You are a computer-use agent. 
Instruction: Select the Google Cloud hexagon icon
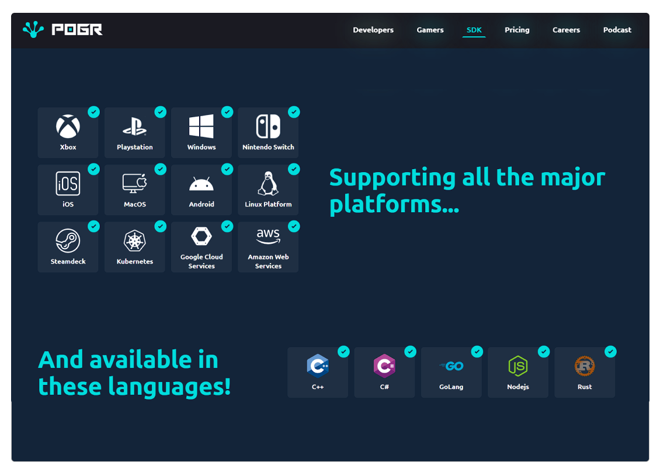[201, 236]
